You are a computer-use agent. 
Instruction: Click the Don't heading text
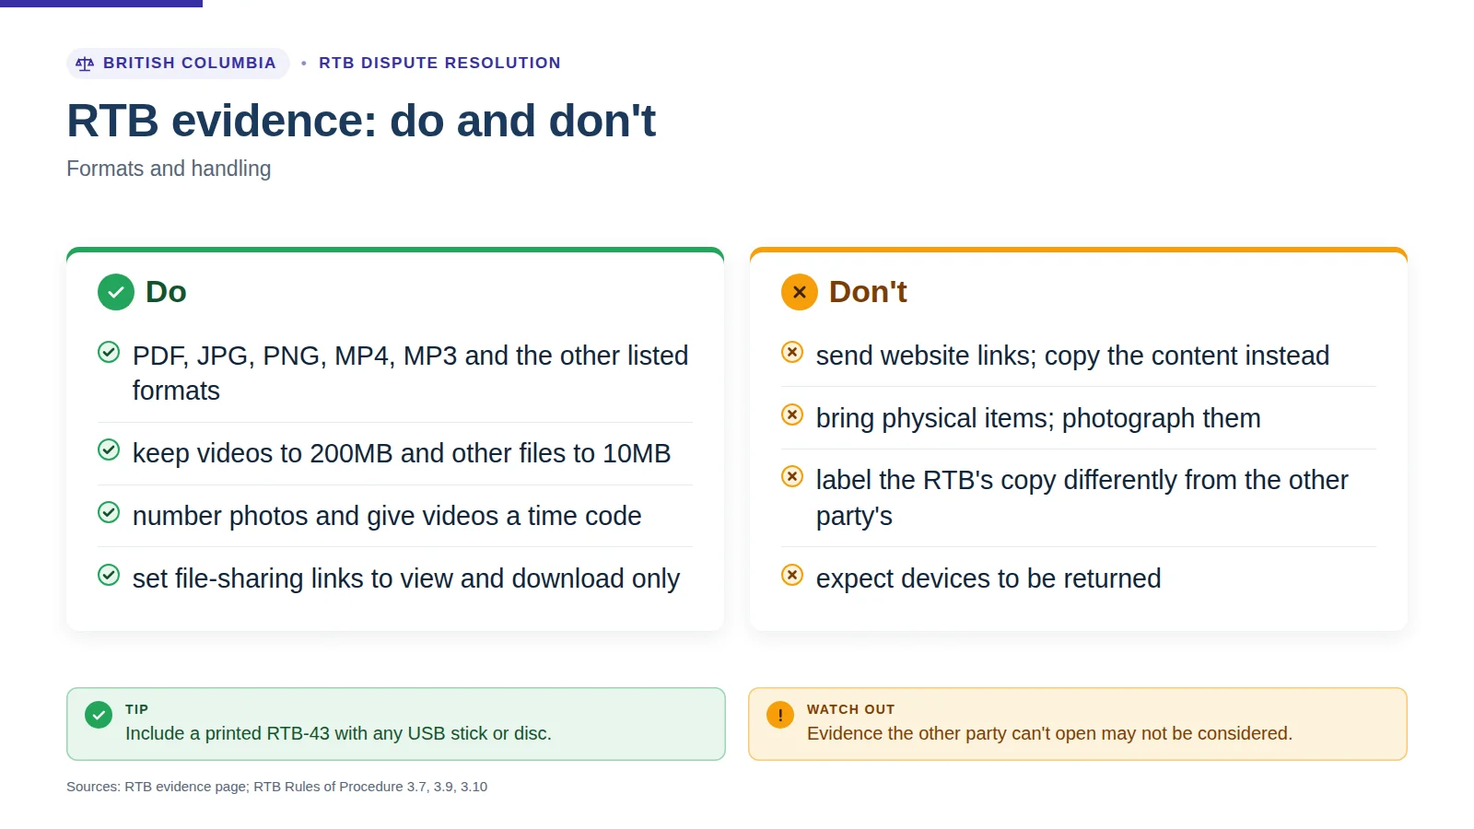click(868, 292)
